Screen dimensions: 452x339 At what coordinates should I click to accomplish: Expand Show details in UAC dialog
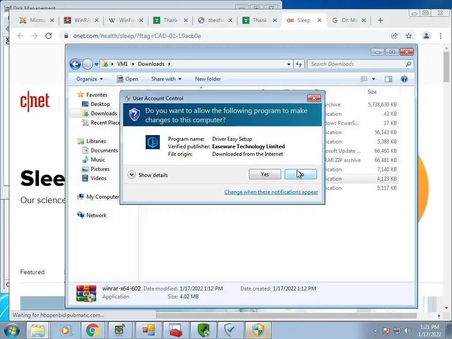coord(147,175)
